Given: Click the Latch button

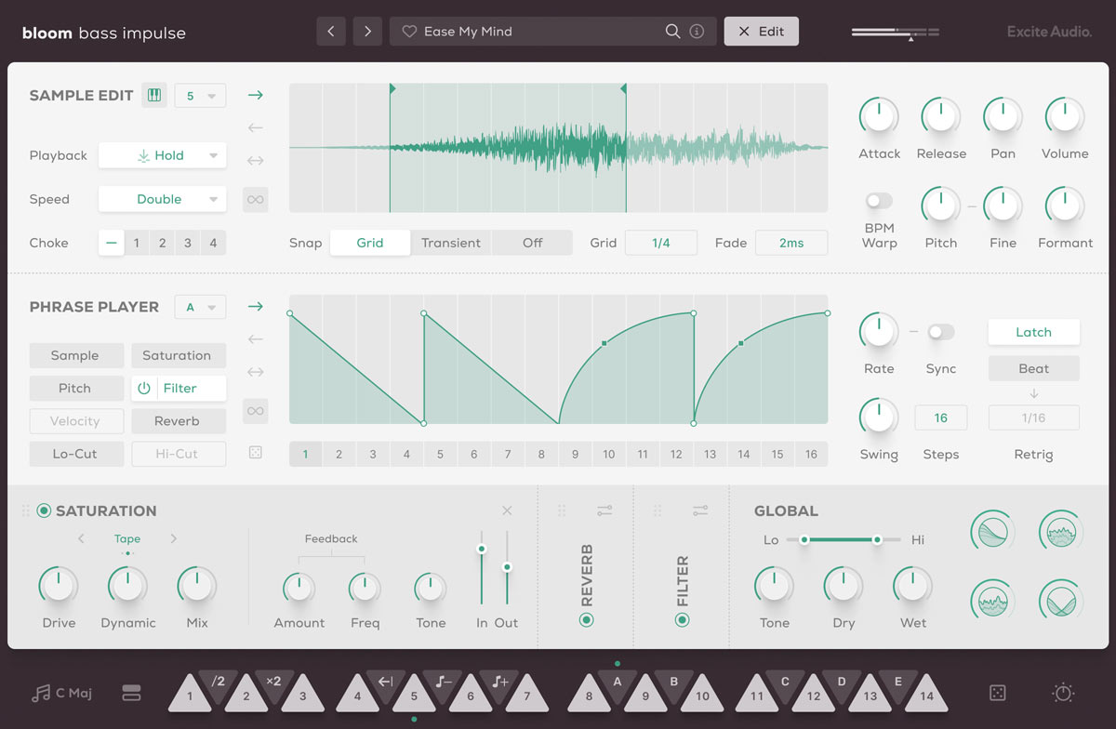Looking at the screenshot, I should (1033, 332).
